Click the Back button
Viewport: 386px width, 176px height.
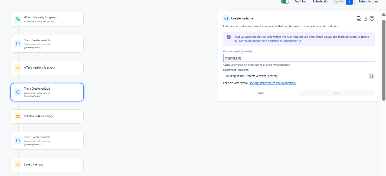[261, 93]
